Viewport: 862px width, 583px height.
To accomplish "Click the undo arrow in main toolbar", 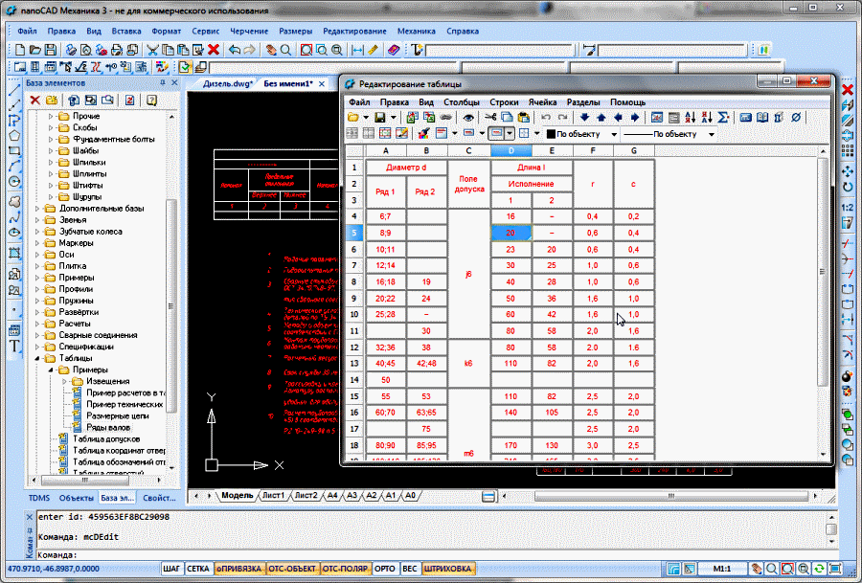I will (233, 49).
